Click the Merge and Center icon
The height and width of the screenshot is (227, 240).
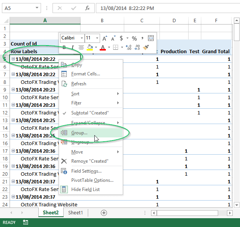pyautogui.click(x=151, y=38)
